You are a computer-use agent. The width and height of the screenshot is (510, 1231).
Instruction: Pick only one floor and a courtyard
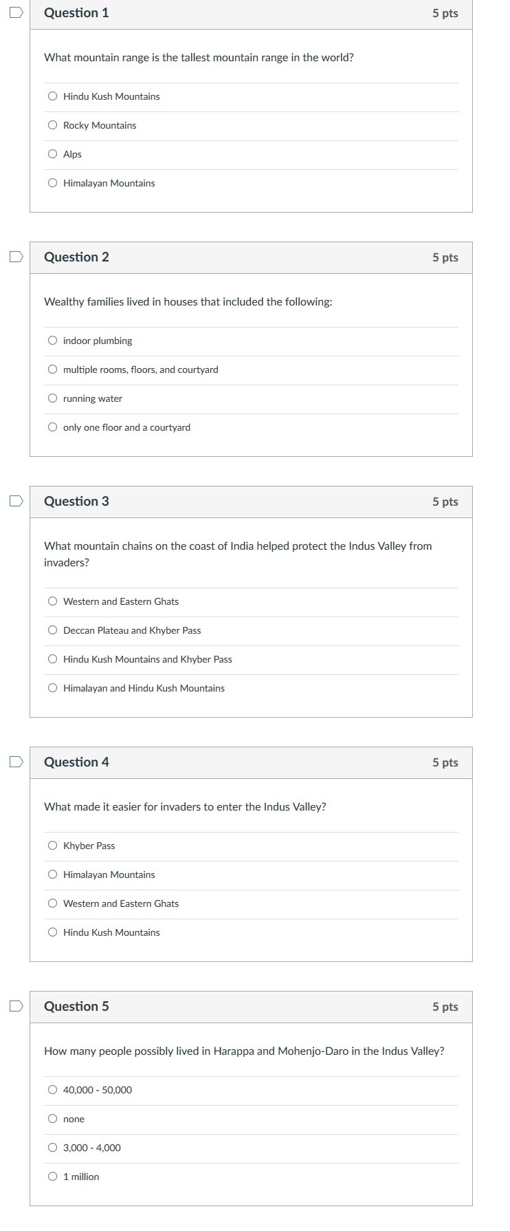[53, 427]
